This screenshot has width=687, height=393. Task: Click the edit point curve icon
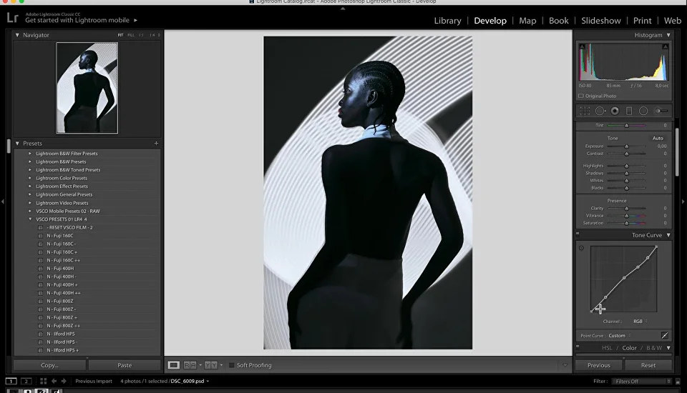(664, 335)
